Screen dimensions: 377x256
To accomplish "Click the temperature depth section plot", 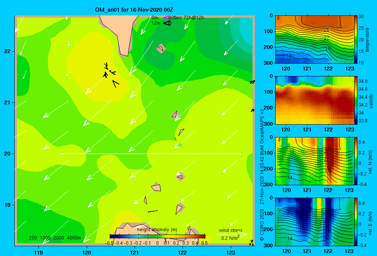I will (315, 39).
